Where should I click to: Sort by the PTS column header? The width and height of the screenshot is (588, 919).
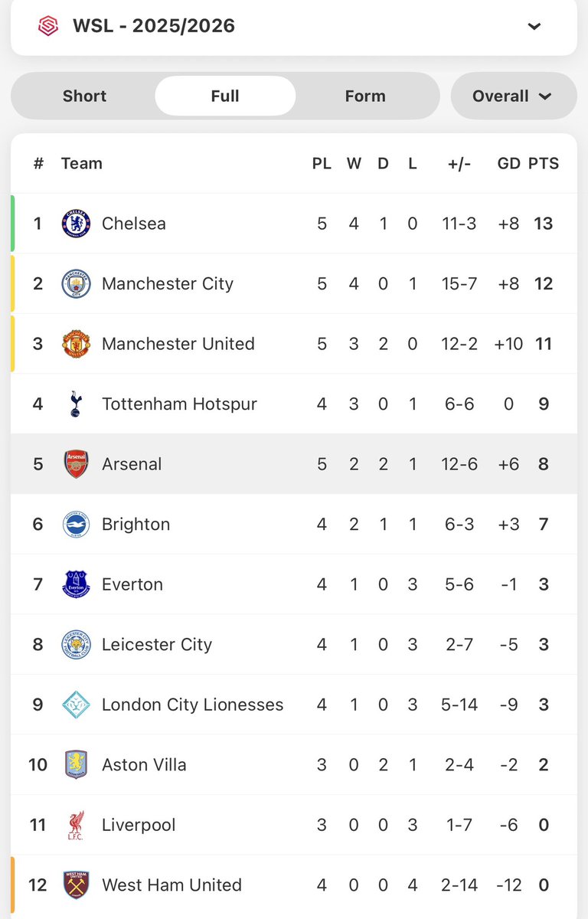(544, 163)
